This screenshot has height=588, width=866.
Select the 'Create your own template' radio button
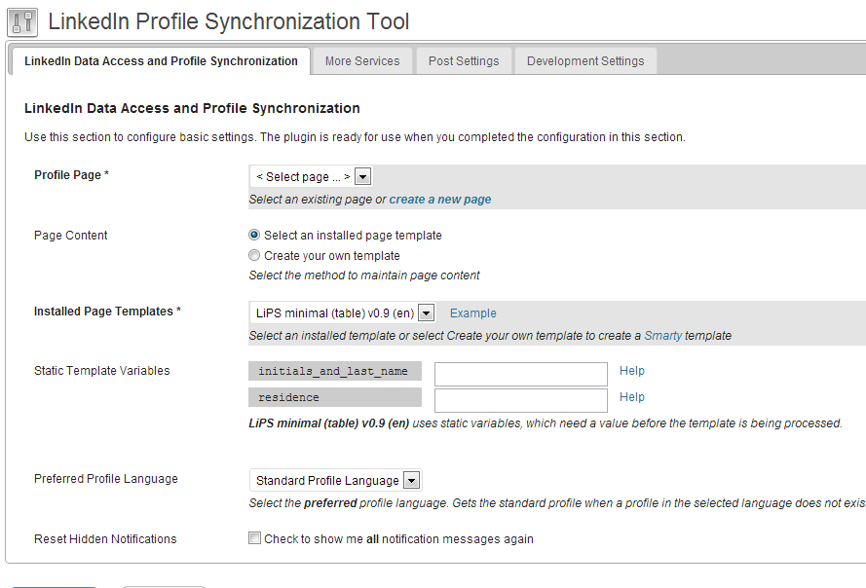(254, 256)
